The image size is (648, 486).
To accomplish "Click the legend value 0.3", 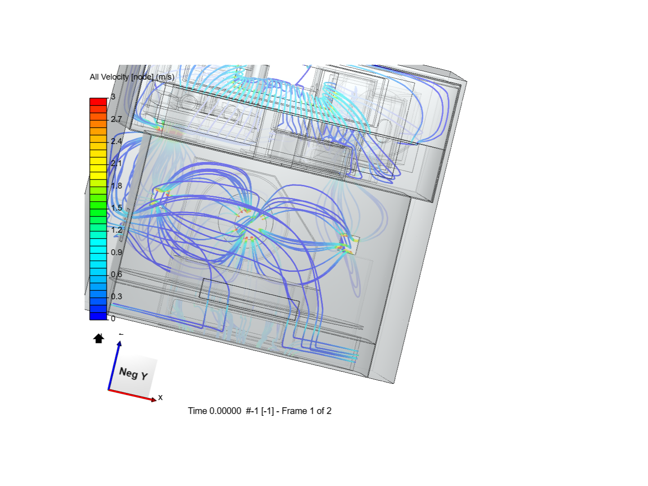I will tap(117, 296).
